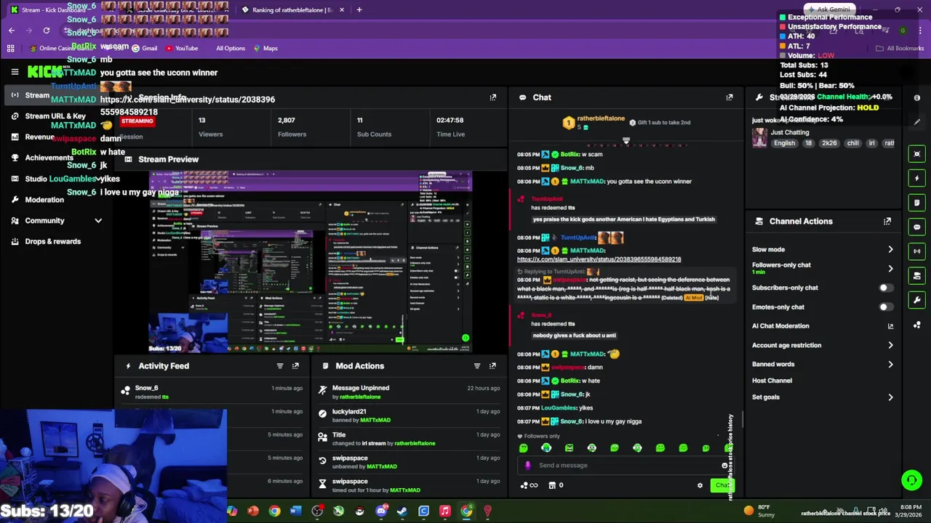The width and height of the screenshot is (931, 523).
Task: Click the Snow_6 redeemed tts entry
Action: [x=211, y=392]
